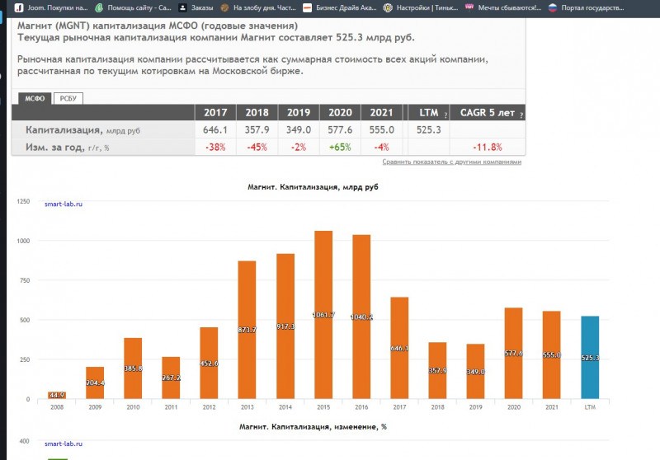Viewport: 660px width, 460px height.
Task: Click the -11.8% CAGR cell
Action: 488,148
